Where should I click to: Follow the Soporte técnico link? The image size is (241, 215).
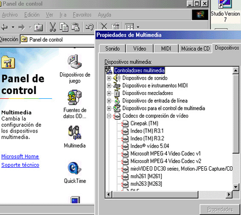click(x=20, y=165)
